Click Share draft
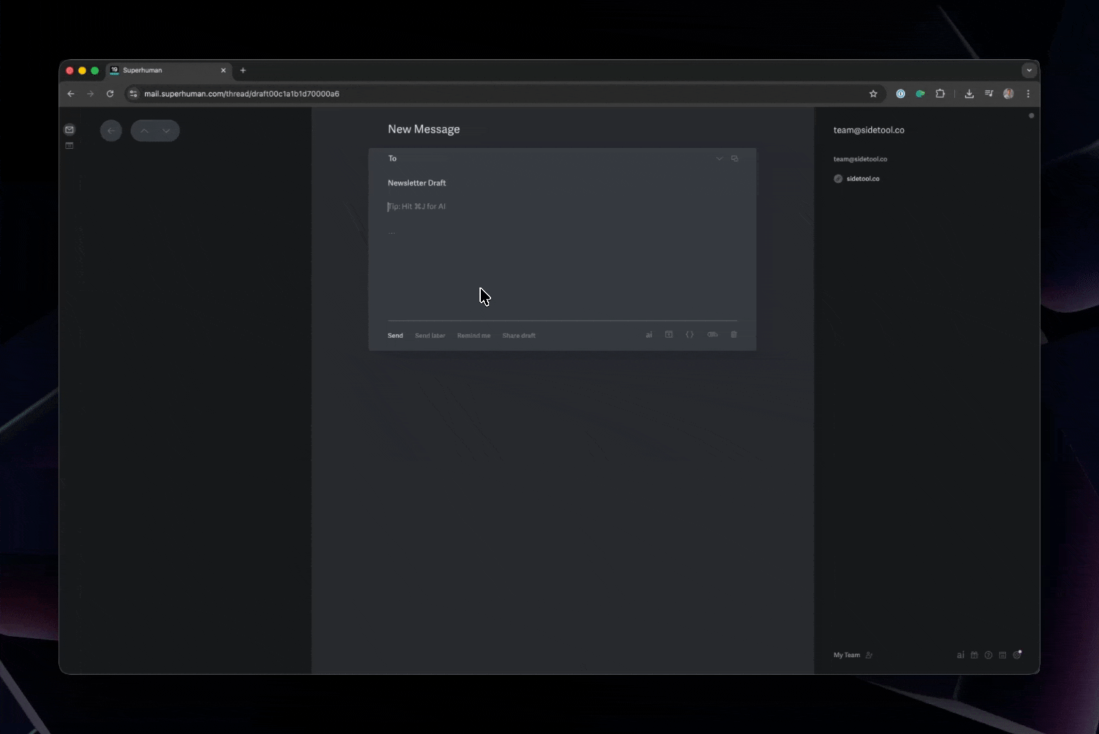This screenshot has width=1099, height=734. [x=519, y=335]
